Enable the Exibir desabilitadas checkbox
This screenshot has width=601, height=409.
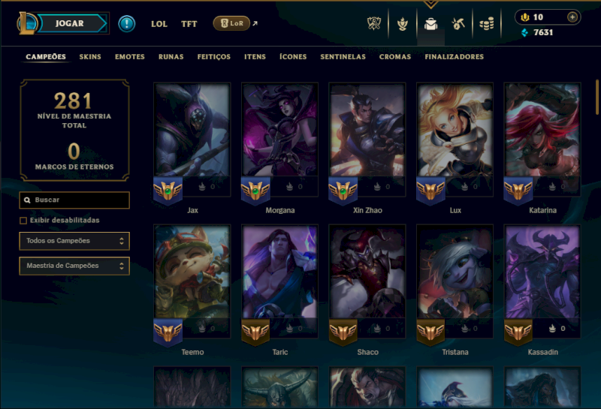pos(23,221)
